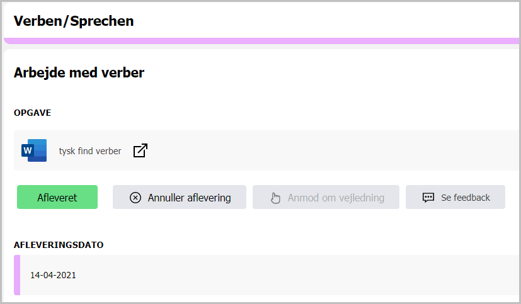Cancel submission via Annuller aflevering text
This screenshot has width=521, height=304.
click(x=189, y=198)
